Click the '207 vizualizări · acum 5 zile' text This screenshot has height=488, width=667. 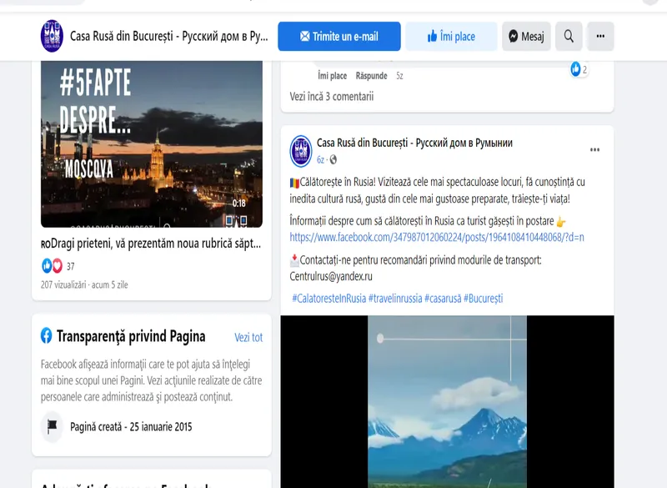(84, 285)
